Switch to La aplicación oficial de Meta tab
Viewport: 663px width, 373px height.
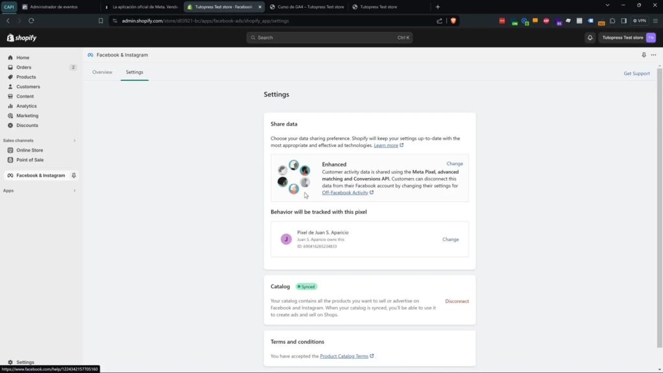pyautogui.click(x=142, y=6)
